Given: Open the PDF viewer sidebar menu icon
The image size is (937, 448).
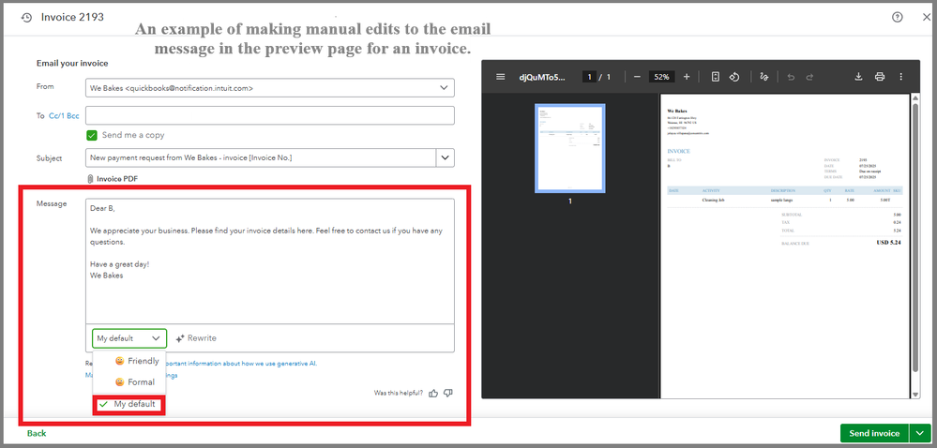Looking at the screenshot, I should pos(501,77).
